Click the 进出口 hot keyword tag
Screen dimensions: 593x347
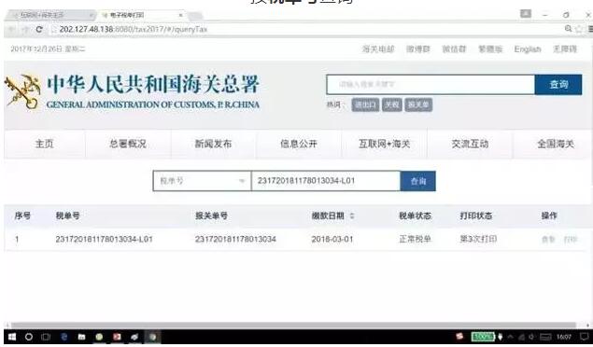click(x=365, y=105)
